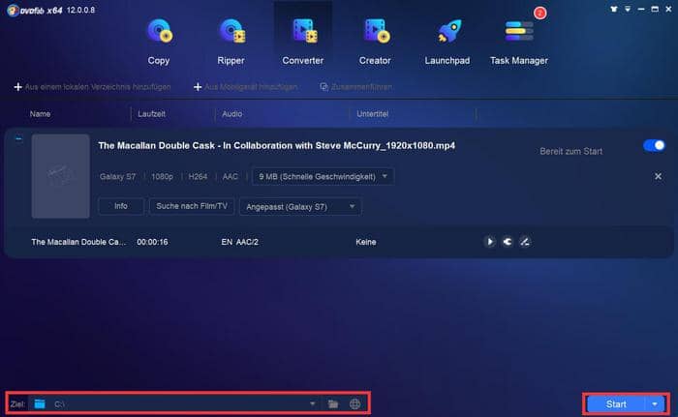Click the Info button
The width and height of the screenshot is (678, 417).
pyautogui.click(x=121, y=206)
